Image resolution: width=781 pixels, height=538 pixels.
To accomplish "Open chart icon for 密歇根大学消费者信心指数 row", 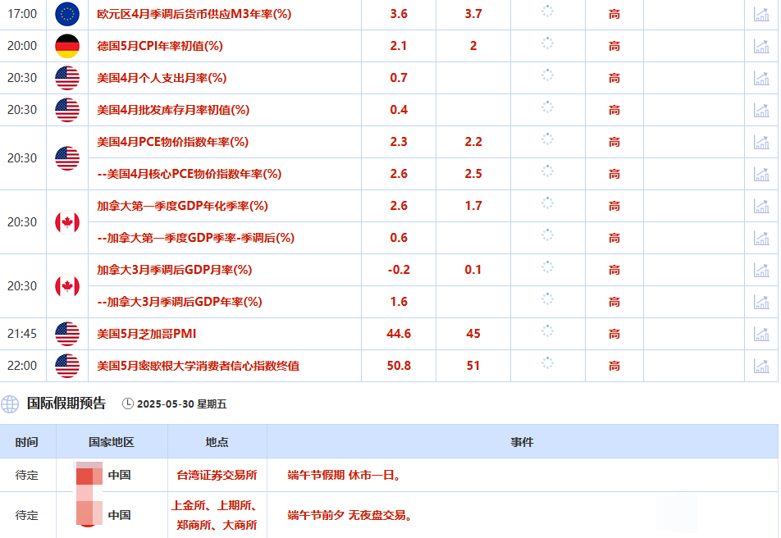I will point(761,366).
